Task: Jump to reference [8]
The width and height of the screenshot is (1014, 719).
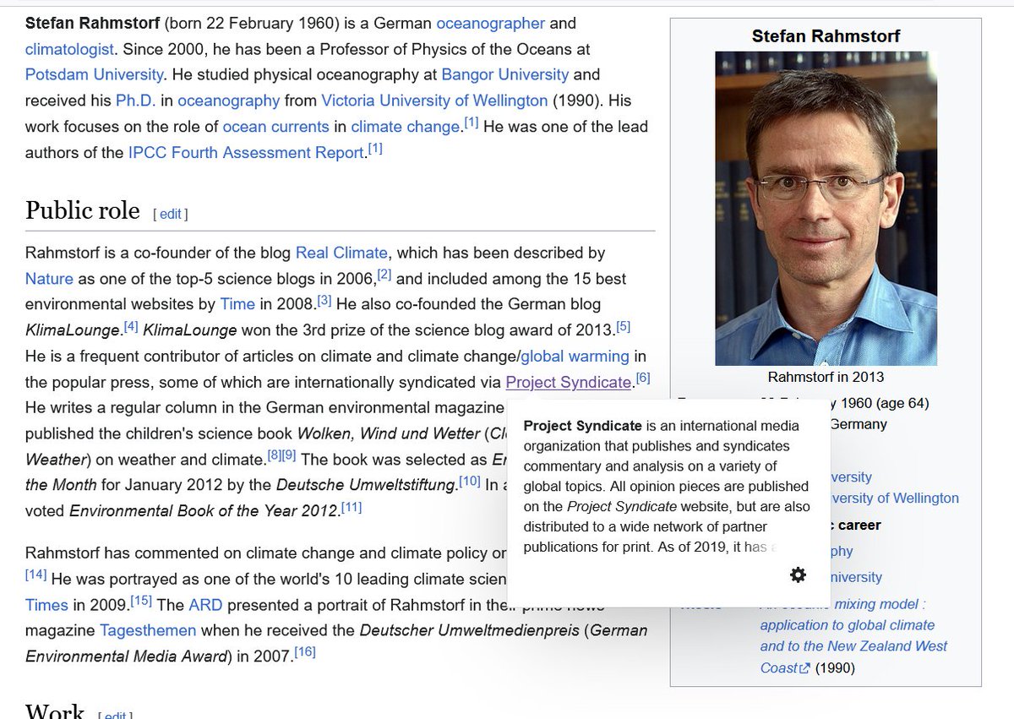Action: (275, 456)
